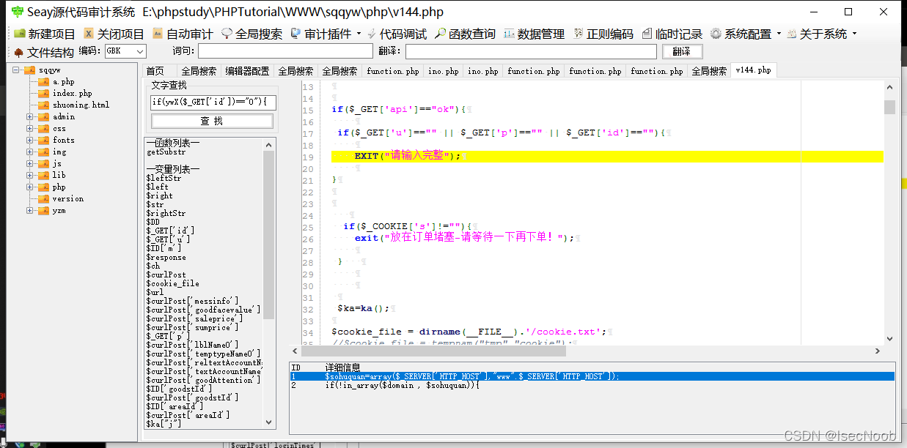Select the sqqyw root folder
907x448 pixels.
(50, 70)
